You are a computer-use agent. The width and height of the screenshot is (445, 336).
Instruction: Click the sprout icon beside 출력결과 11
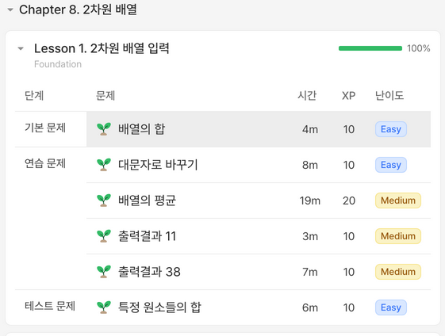click(x=104, y=236)
